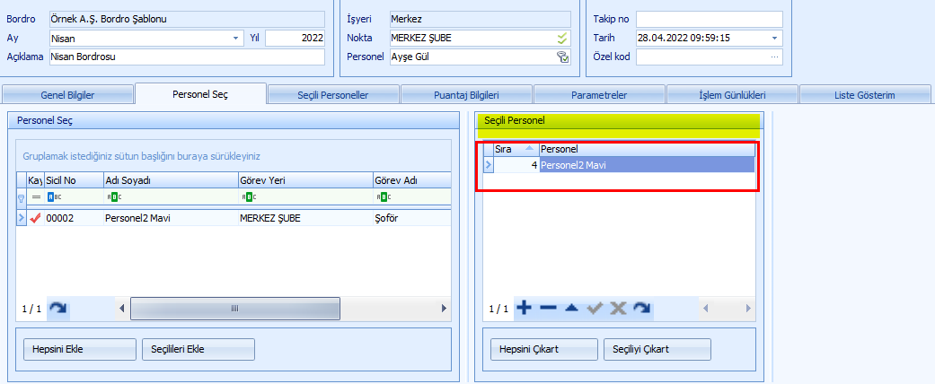Click the refresh arrow in Seçili Personel navigator
Screen dimensions: 935x384
[x=641, y=308]
